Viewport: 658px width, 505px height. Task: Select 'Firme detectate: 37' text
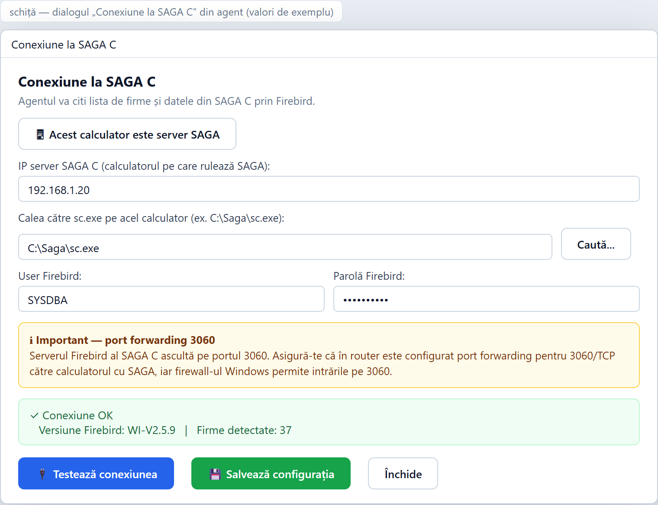[244, 430]
